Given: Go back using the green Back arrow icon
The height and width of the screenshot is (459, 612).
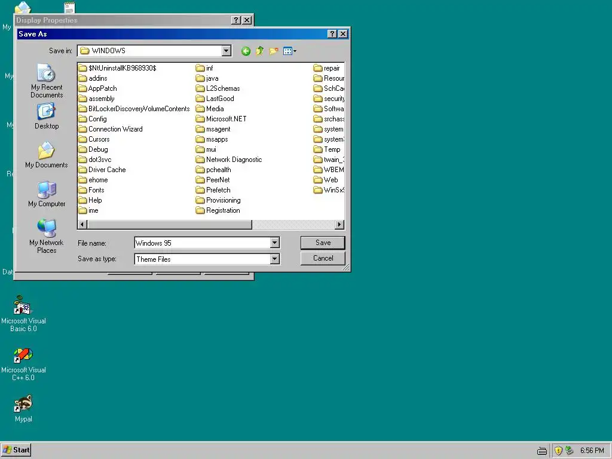Looking at the screenshot, I should click(246, 51).
